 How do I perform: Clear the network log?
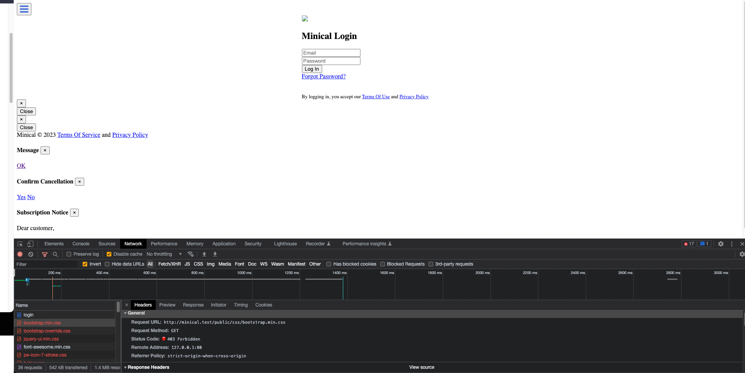pyautogui.click(x=31, y=254)
